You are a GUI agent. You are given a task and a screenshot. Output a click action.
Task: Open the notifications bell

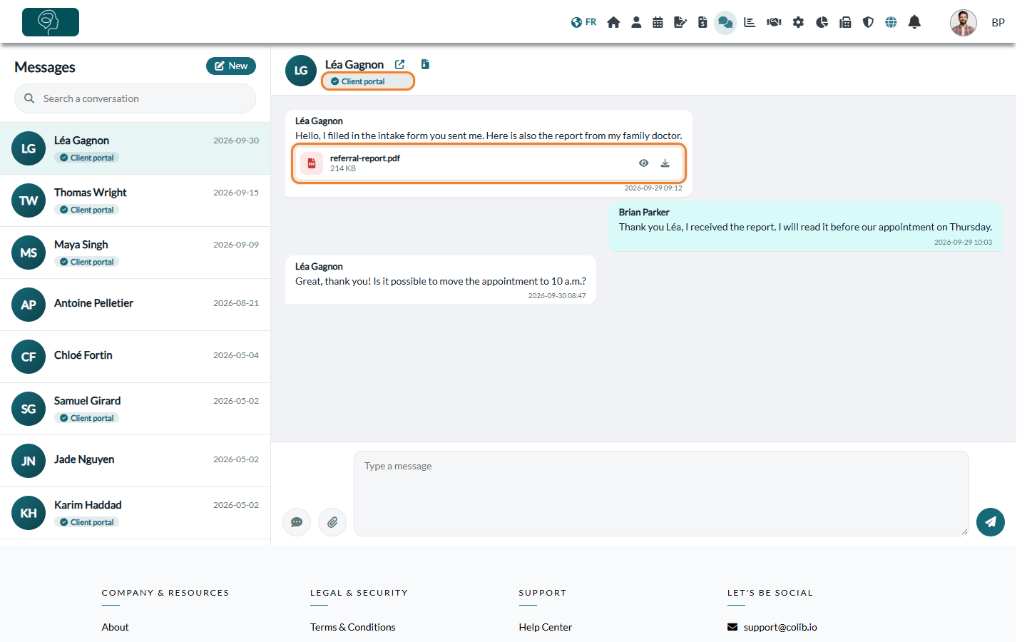coord(914,22)
